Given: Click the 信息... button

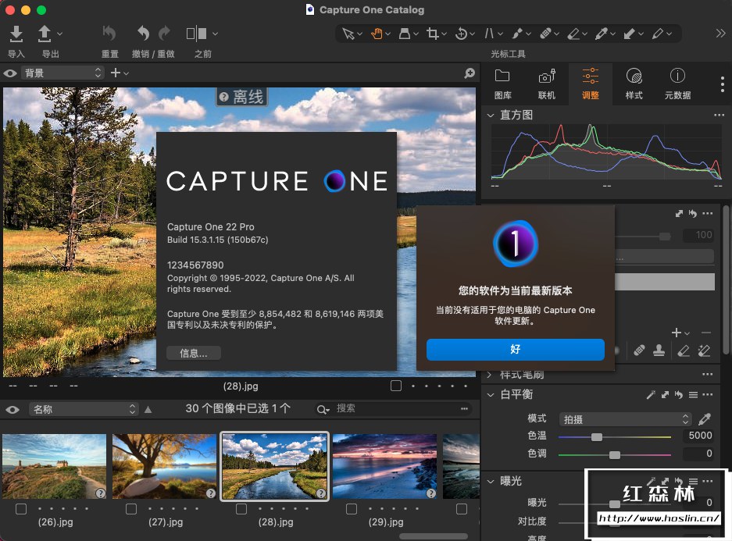Looking at the screenshot, I should [194, 353].
